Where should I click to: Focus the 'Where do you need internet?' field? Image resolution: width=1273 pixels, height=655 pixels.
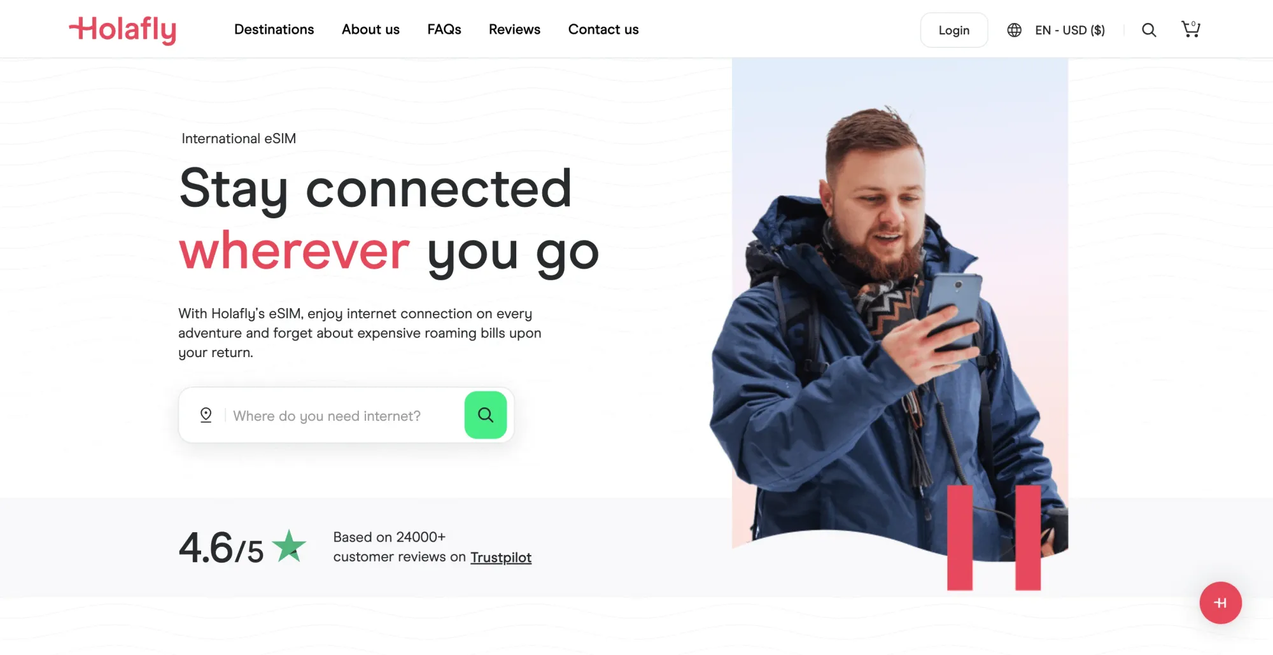[344, 416]
